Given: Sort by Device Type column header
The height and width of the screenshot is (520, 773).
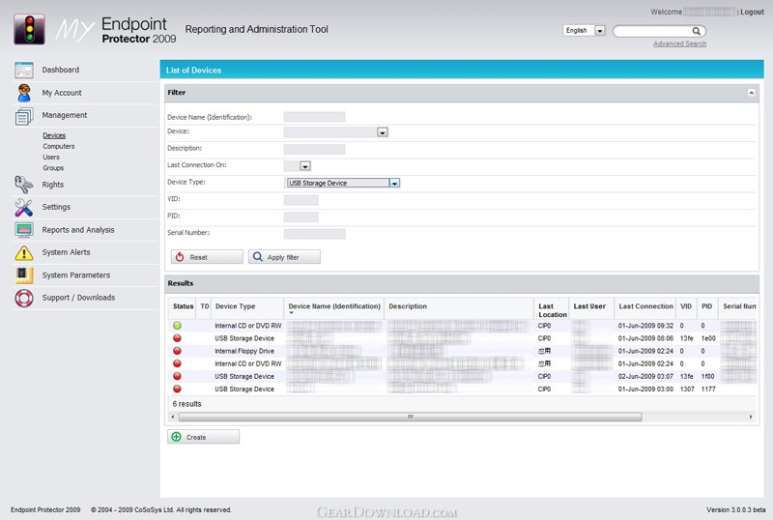Looking at the screenshot, I should [235, 306].
